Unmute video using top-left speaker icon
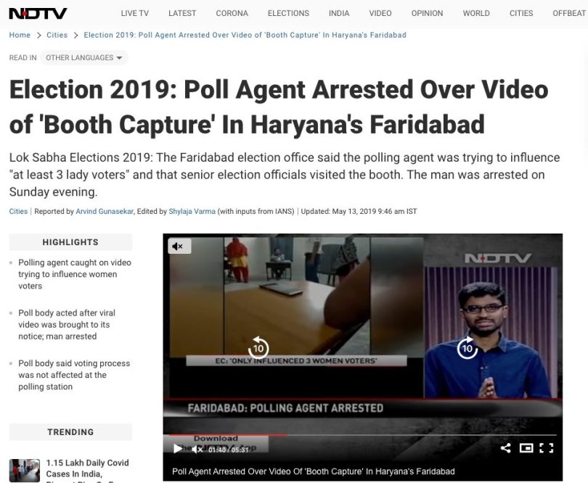The width and height of the screenshot is (588, 483). click(x=179, y=246)
